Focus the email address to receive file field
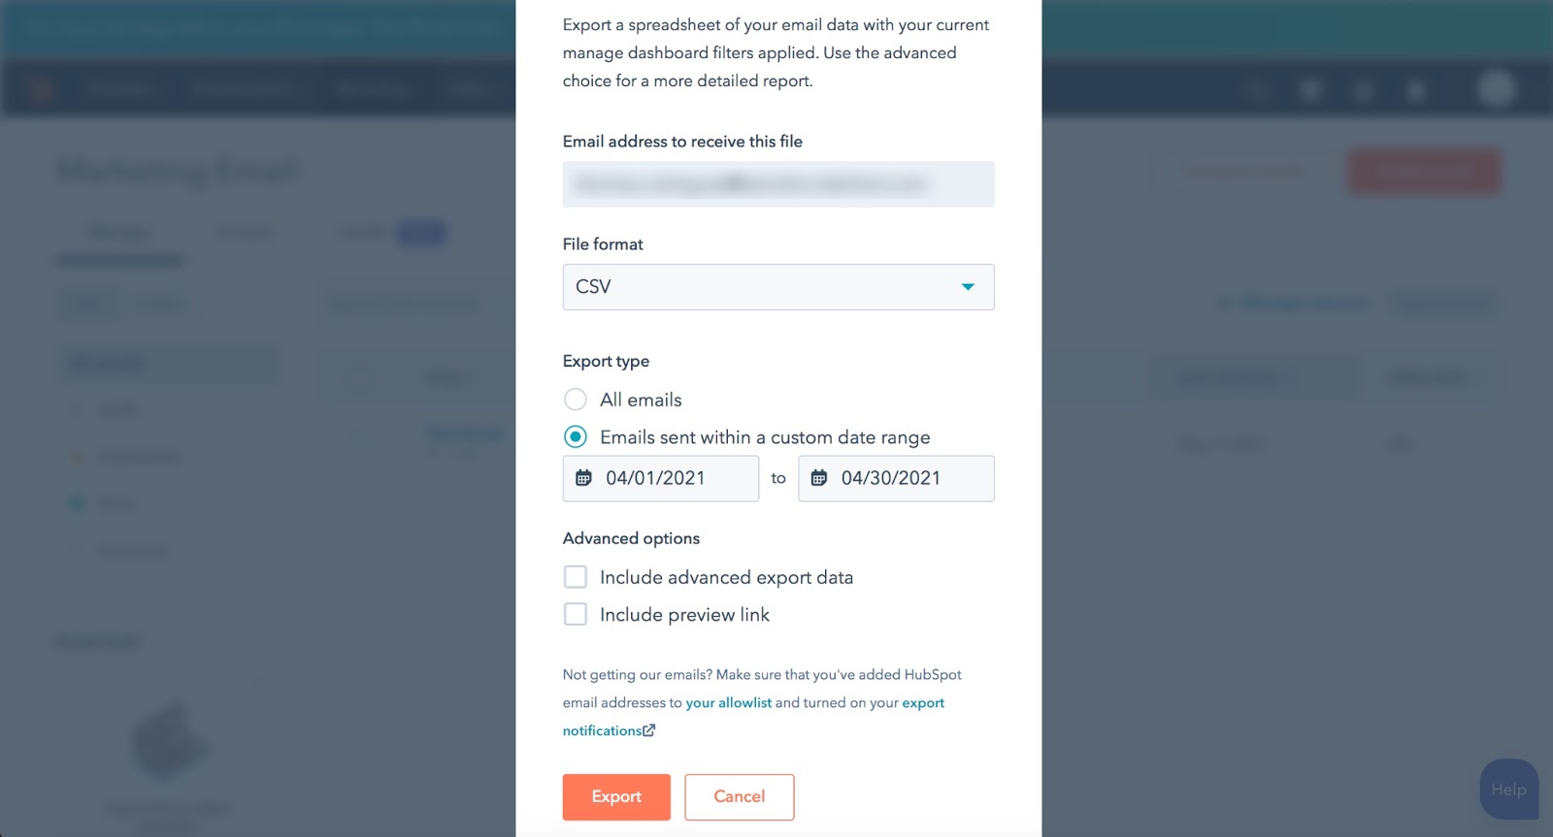The height and width of the screenshot is (837, 1553). (x=778, y=184)
